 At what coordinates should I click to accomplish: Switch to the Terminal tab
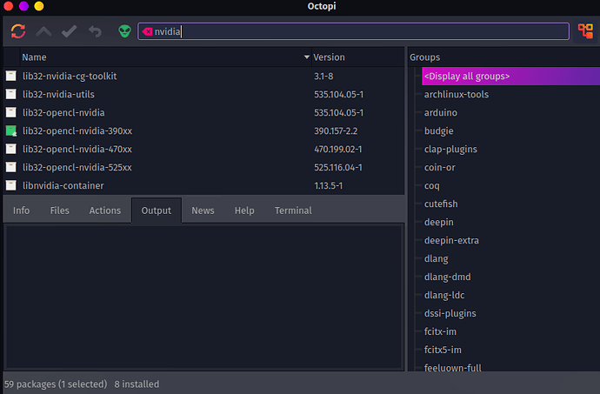pos(293,210)
